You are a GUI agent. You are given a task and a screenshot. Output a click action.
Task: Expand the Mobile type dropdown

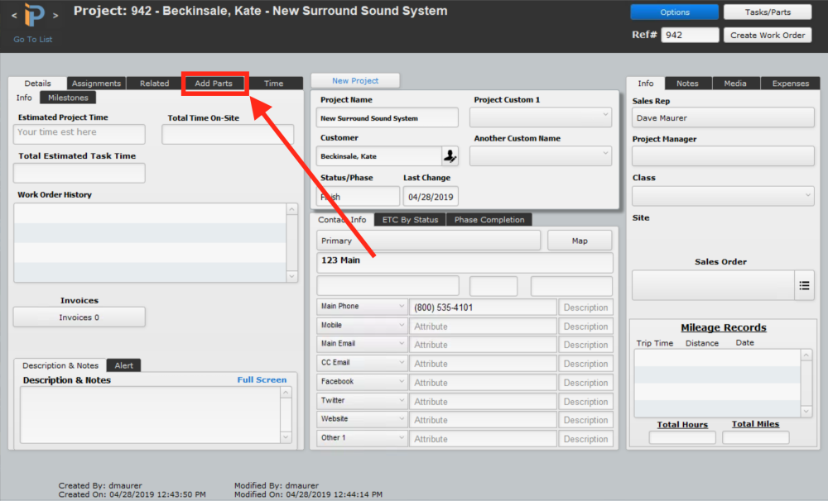[363, 326]
